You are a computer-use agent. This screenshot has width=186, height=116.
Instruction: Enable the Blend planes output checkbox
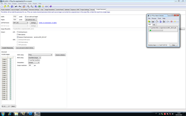pos(18,35)
